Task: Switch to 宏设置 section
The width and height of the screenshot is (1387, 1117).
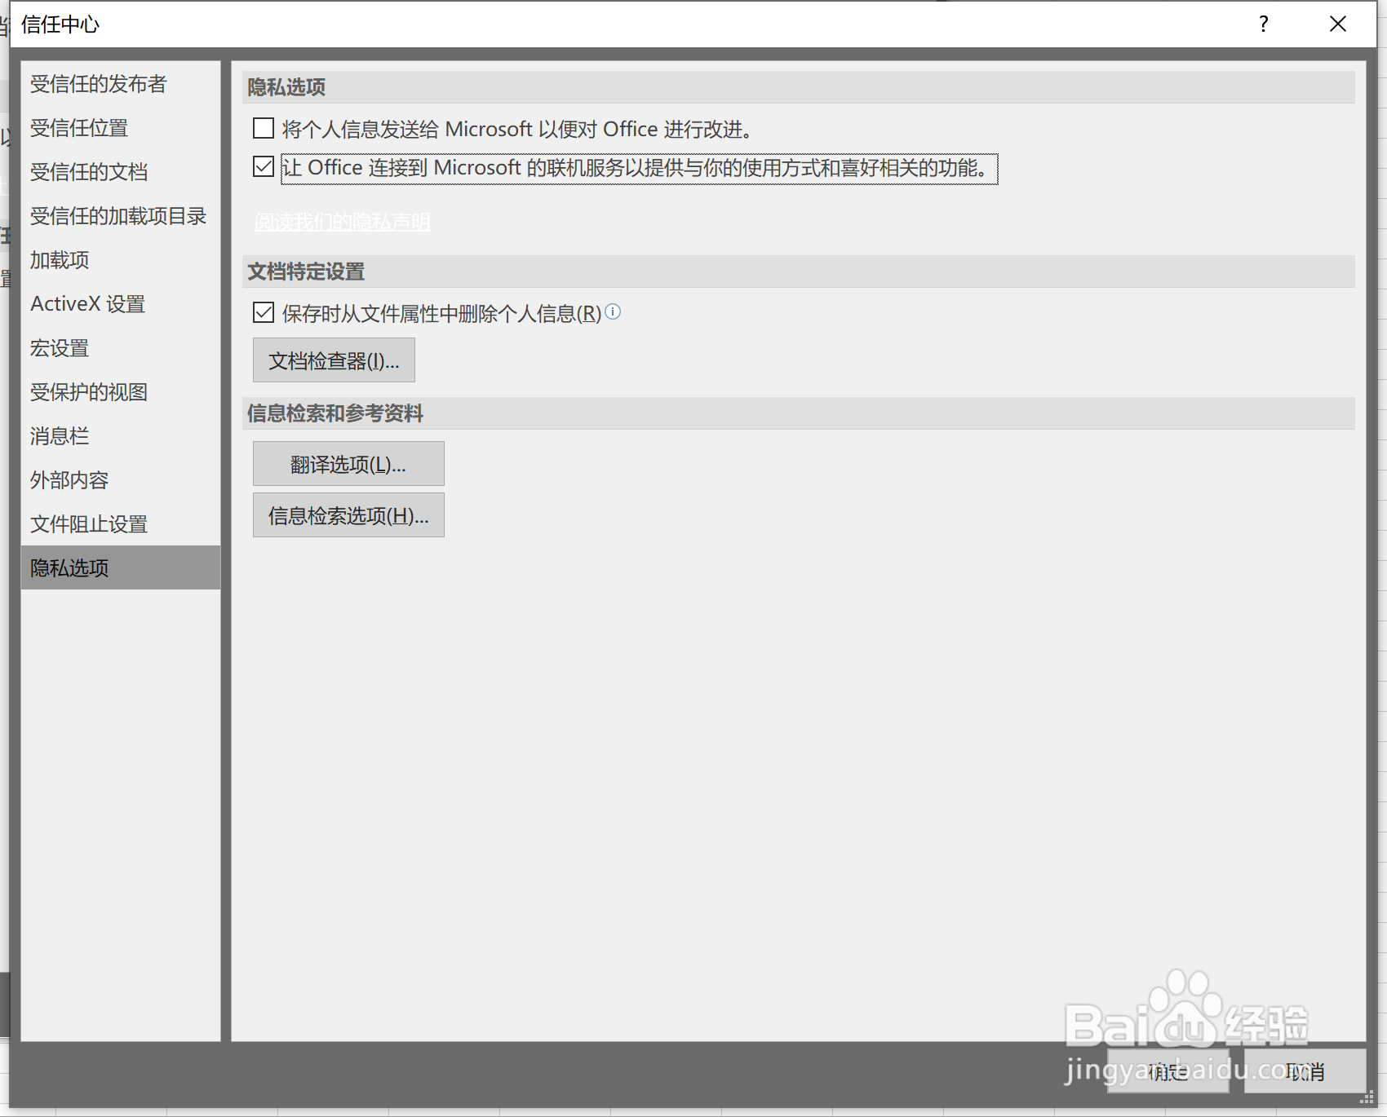Action: (121, 348)
